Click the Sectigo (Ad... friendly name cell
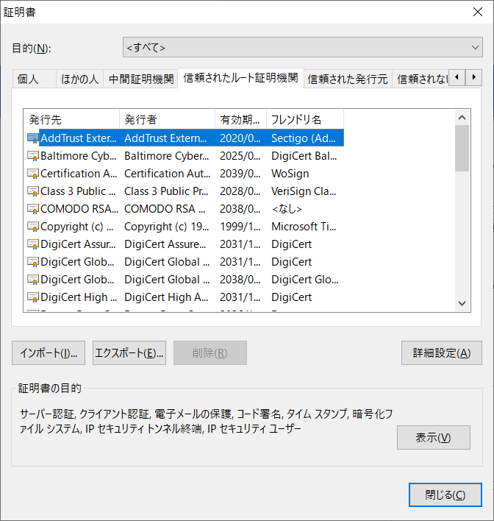The height and width of the screenshot is (521, 494). coord(304,138)
